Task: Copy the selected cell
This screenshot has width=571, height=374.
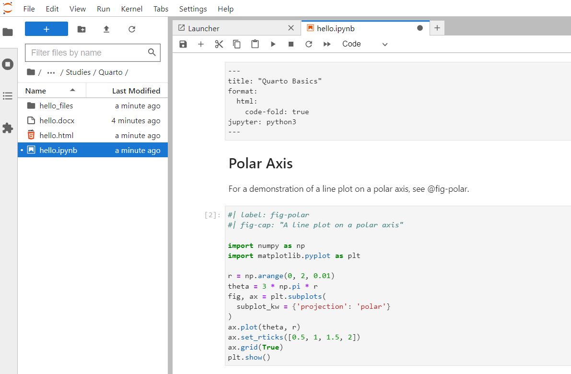Action: 237,44
